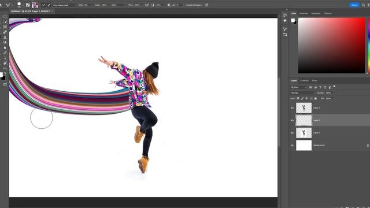Screen dimensions: 370x208
Task: Select the Rectangular Marquee tool
Action: point(5,17)
